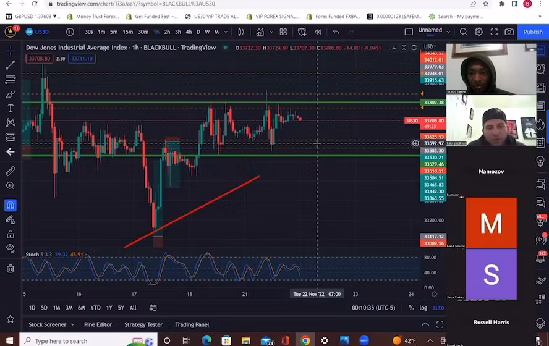Pick the Brush drawing tool
Image resolution: width=549 pixels, height=346 pixels.
pos(11,95)
